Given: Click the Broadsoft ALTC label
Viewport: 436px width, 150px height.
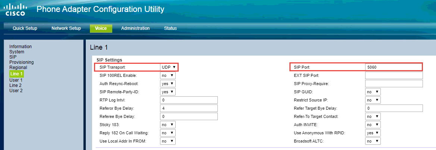Looking at the screenshot, I should 309,141.
